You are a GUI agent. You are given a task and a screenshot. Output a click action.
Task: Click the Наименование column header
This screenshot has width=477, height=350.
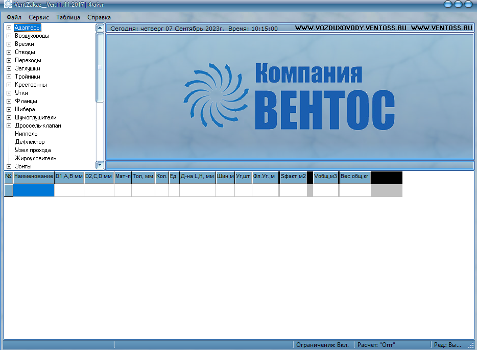click(x=34, y=178)
